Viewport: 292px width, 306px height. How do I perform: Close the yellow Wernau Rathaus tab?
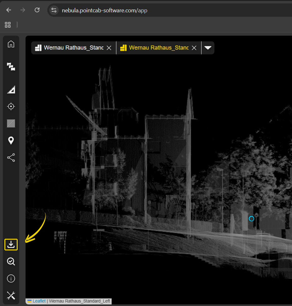click(194, 48)
